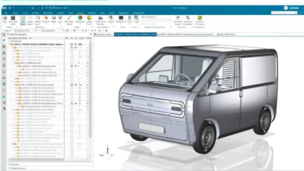Toggle full screen mode icon
The width and height of the screenshot is (304, 171).
300,13
